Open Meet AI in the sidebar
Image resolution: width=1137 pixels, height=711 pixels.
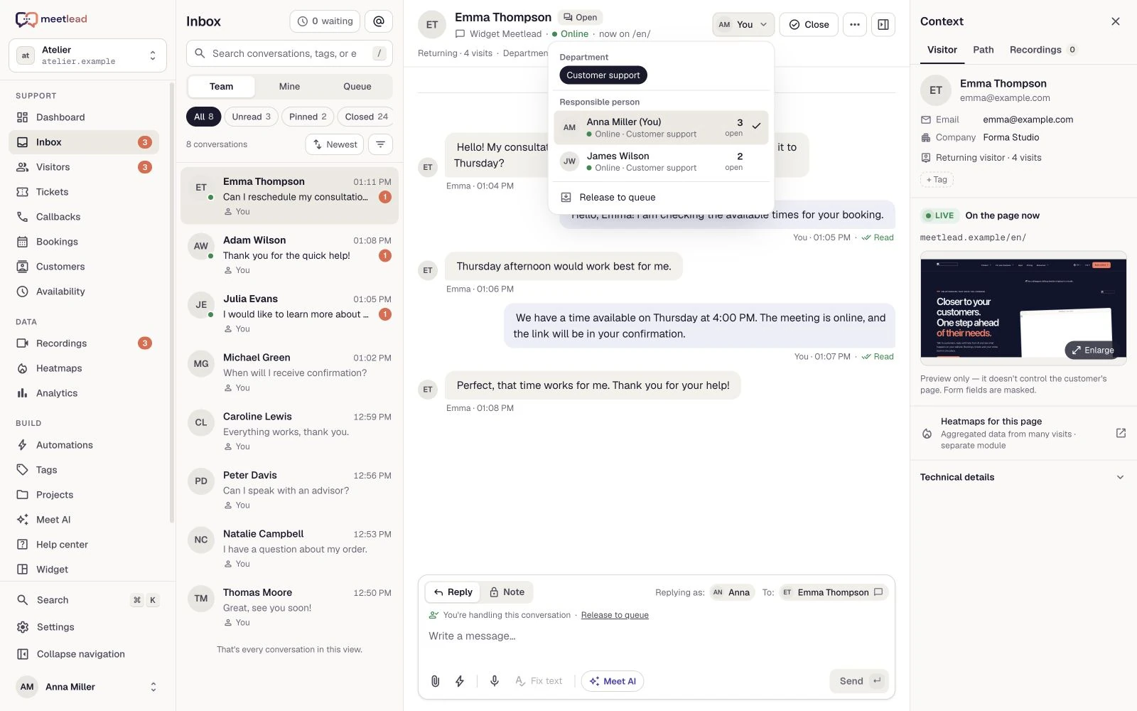coord(84,520)
